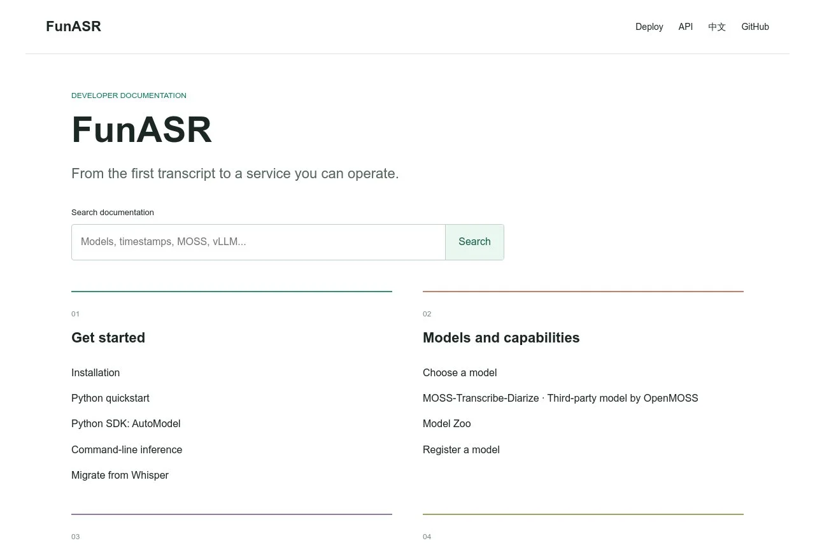Viewport: 815px width, 543px height.
Task: Click the Search documentation label
Action: pyautogui.click(x=113, y=213)
